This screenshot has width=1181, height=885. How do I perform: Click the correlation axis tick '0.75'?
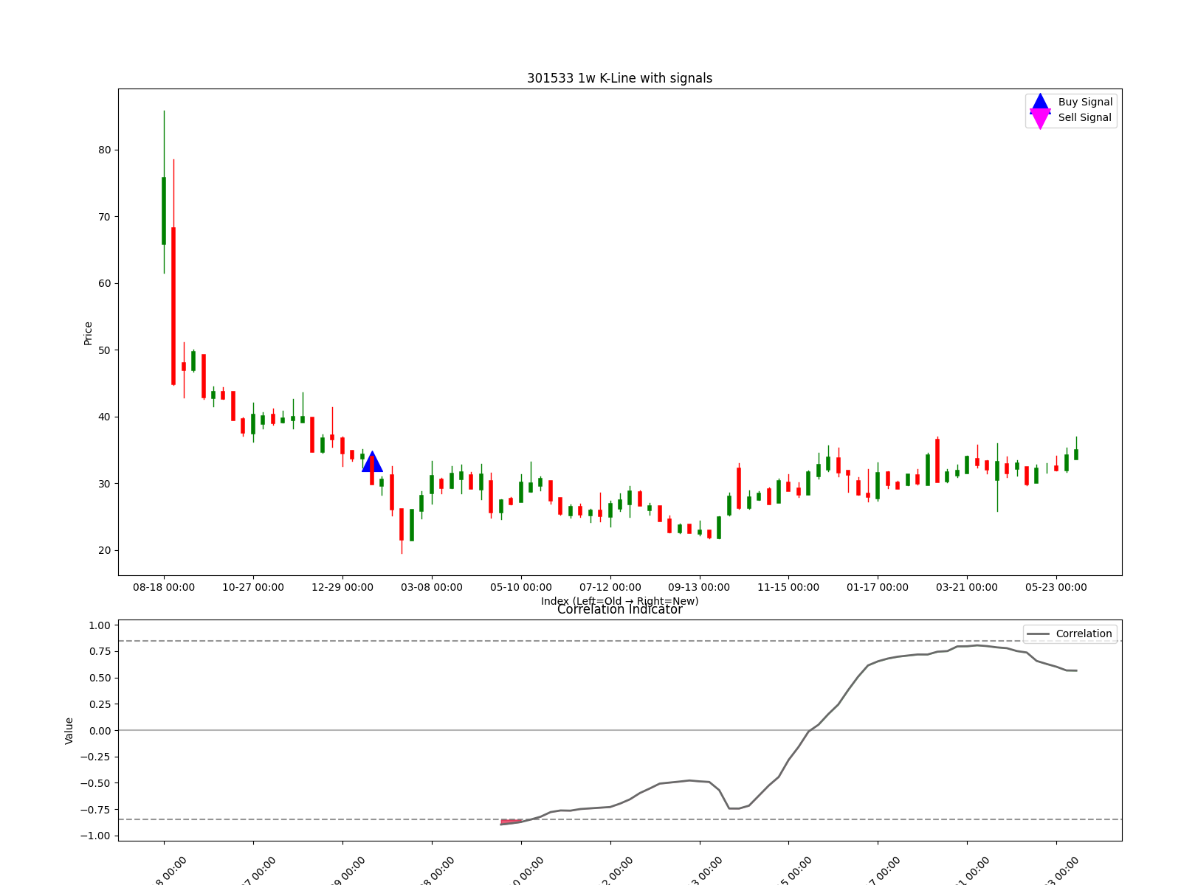(x=100, y=651)
